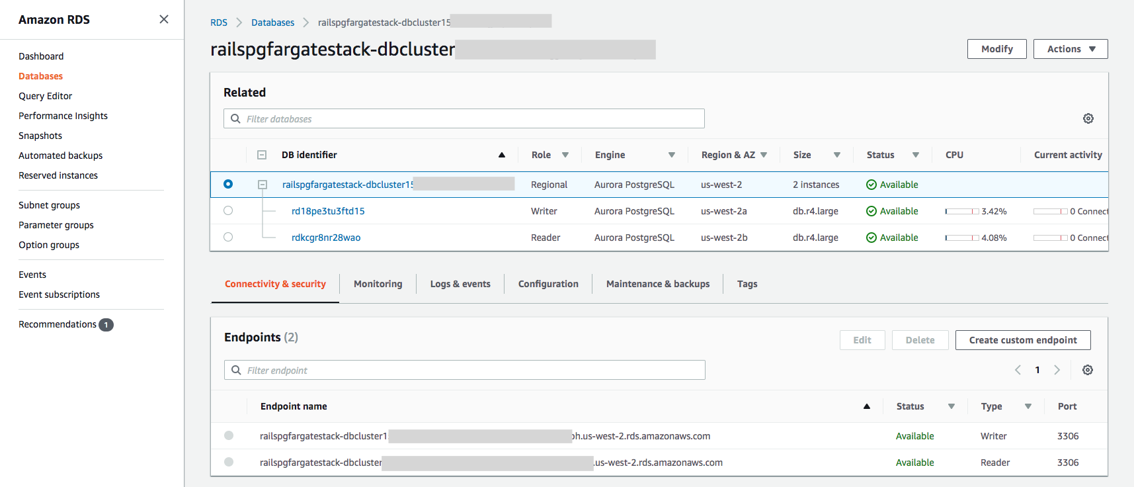The width and height of the screenshot is (1134, 487).
Task: Open Recommendations count badge
Action: click(x=106, y=325)
